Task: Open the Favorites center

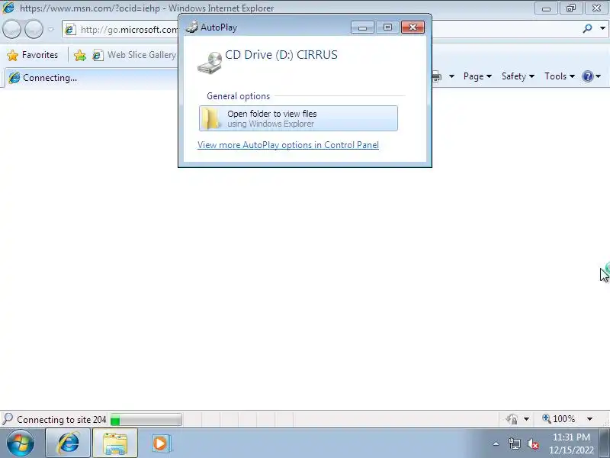Action: coord(32,55)
